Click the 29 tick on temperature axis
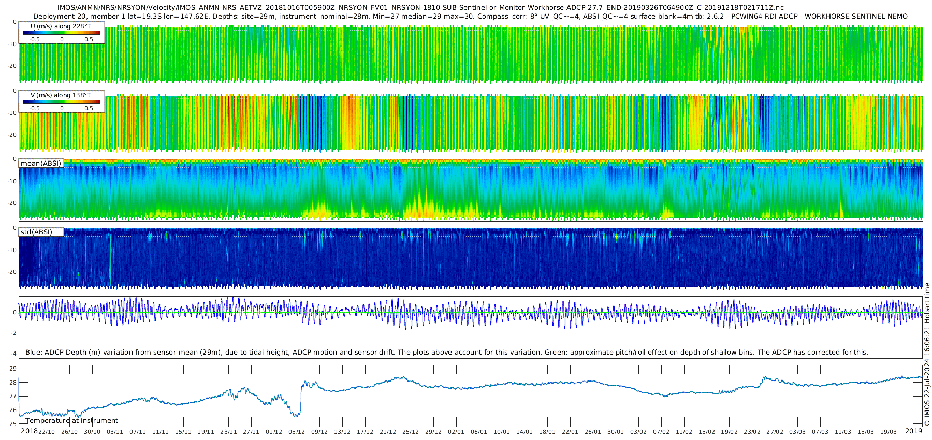The width and height of the screenshot is (932, 440). [13, 369]
